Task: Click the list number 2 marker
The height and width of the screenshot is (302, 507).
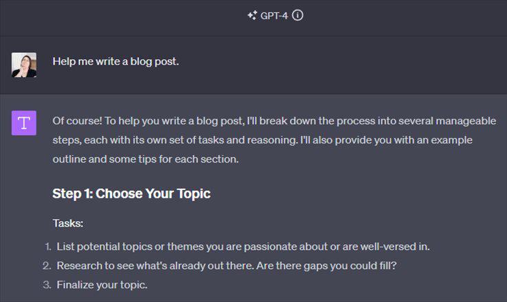Action: point(47,265)
